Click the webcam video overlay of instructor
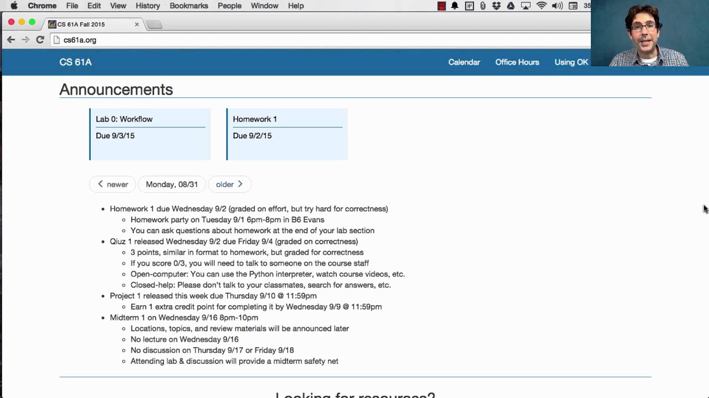This screenshot has height=398, width=709. pos(650,33)
